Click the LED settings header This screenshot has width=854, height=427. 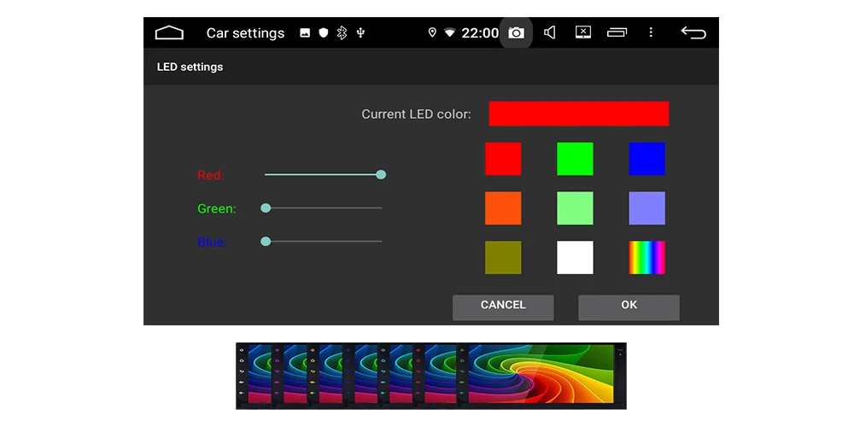click(x=190, y=67)
